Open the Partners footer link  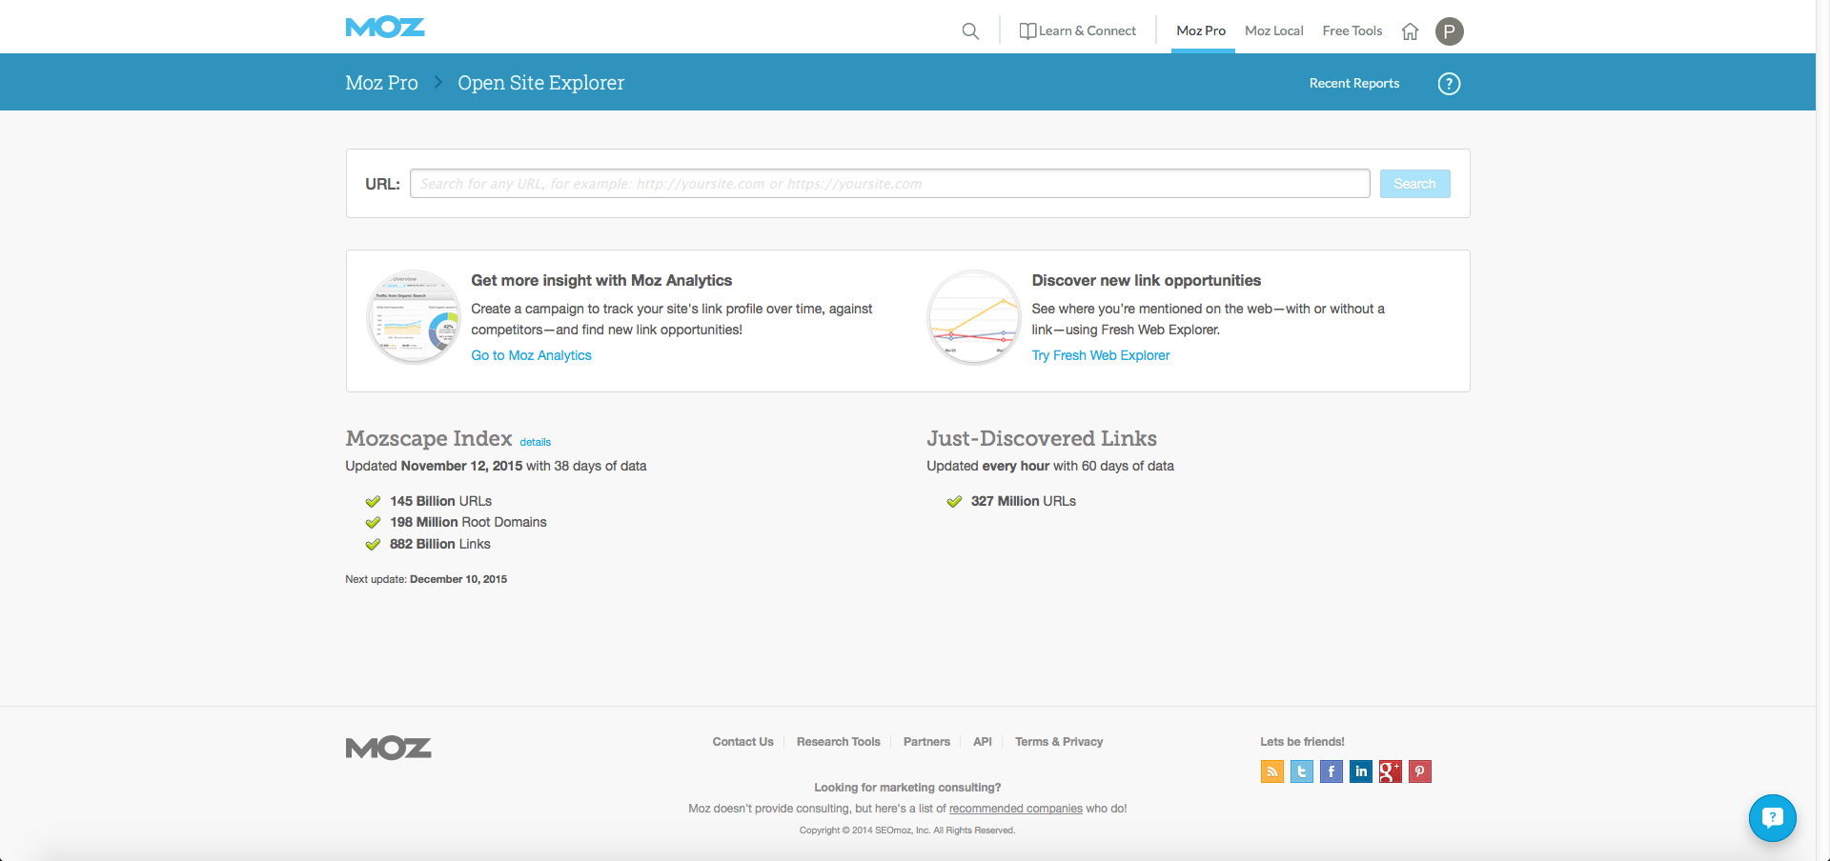coord(926,742)
